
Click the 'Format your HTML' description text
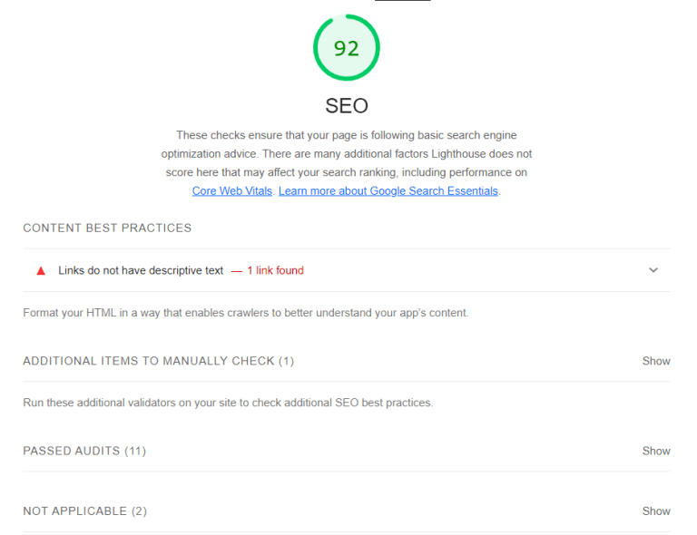click(x=245, y=313)
